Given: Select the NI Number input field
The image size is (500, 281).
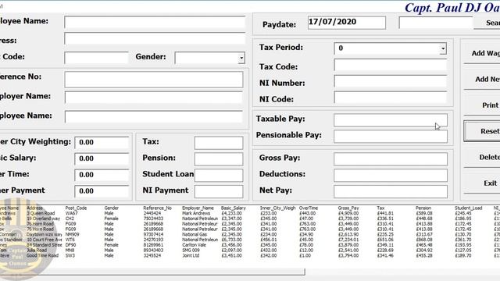Looking at the screenshot, I should (391, 81).
